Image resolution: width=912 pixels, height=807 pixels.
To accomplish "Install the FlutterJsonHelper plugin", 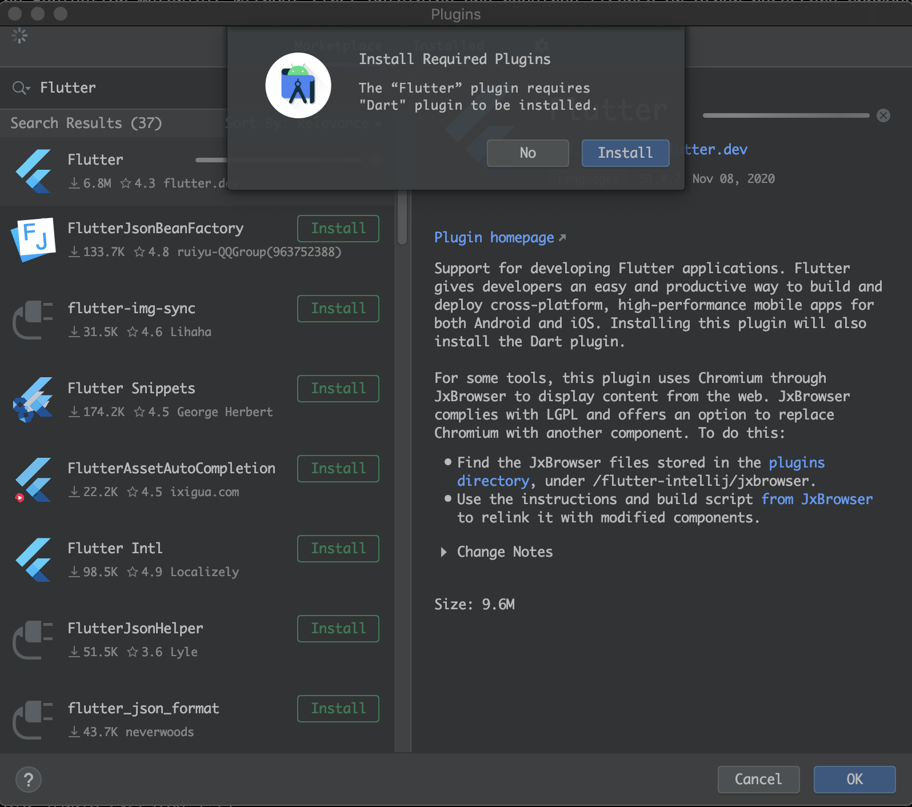I will pyautogui.click(x=338, y=629).
